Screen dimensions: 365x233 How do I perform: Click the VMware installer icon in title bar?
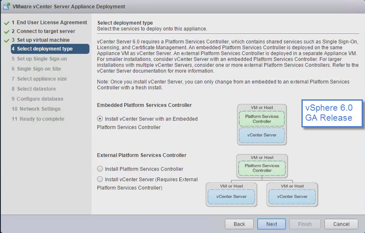click(6, 7)
